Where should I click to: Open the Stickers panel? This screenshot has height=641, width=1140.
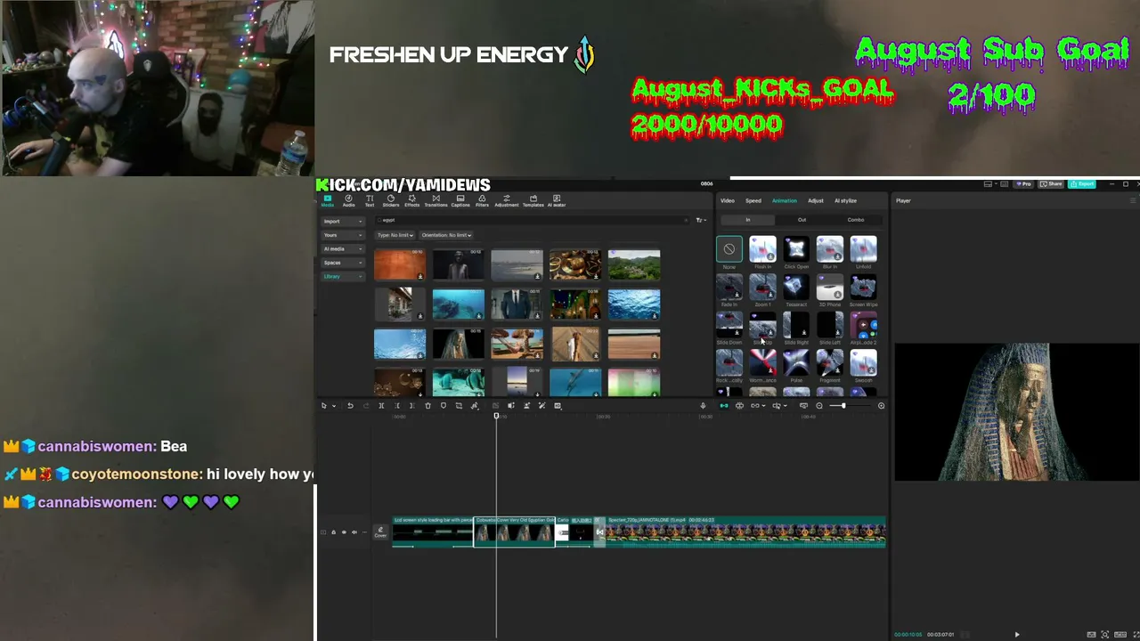390,200
